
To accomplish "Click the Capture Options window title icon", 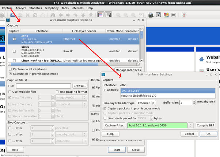I will click(x=8, y=20).
